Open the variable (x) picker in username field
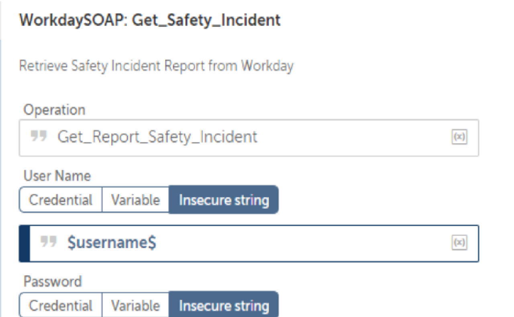This screenshot has height=317, width=514. coord(459,243)
